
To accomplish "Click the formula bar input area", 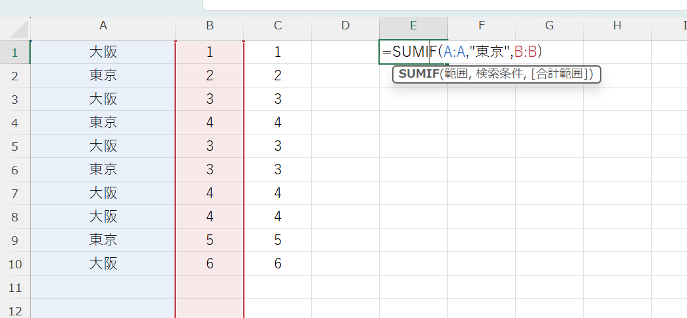I will (x=444, y=5).
